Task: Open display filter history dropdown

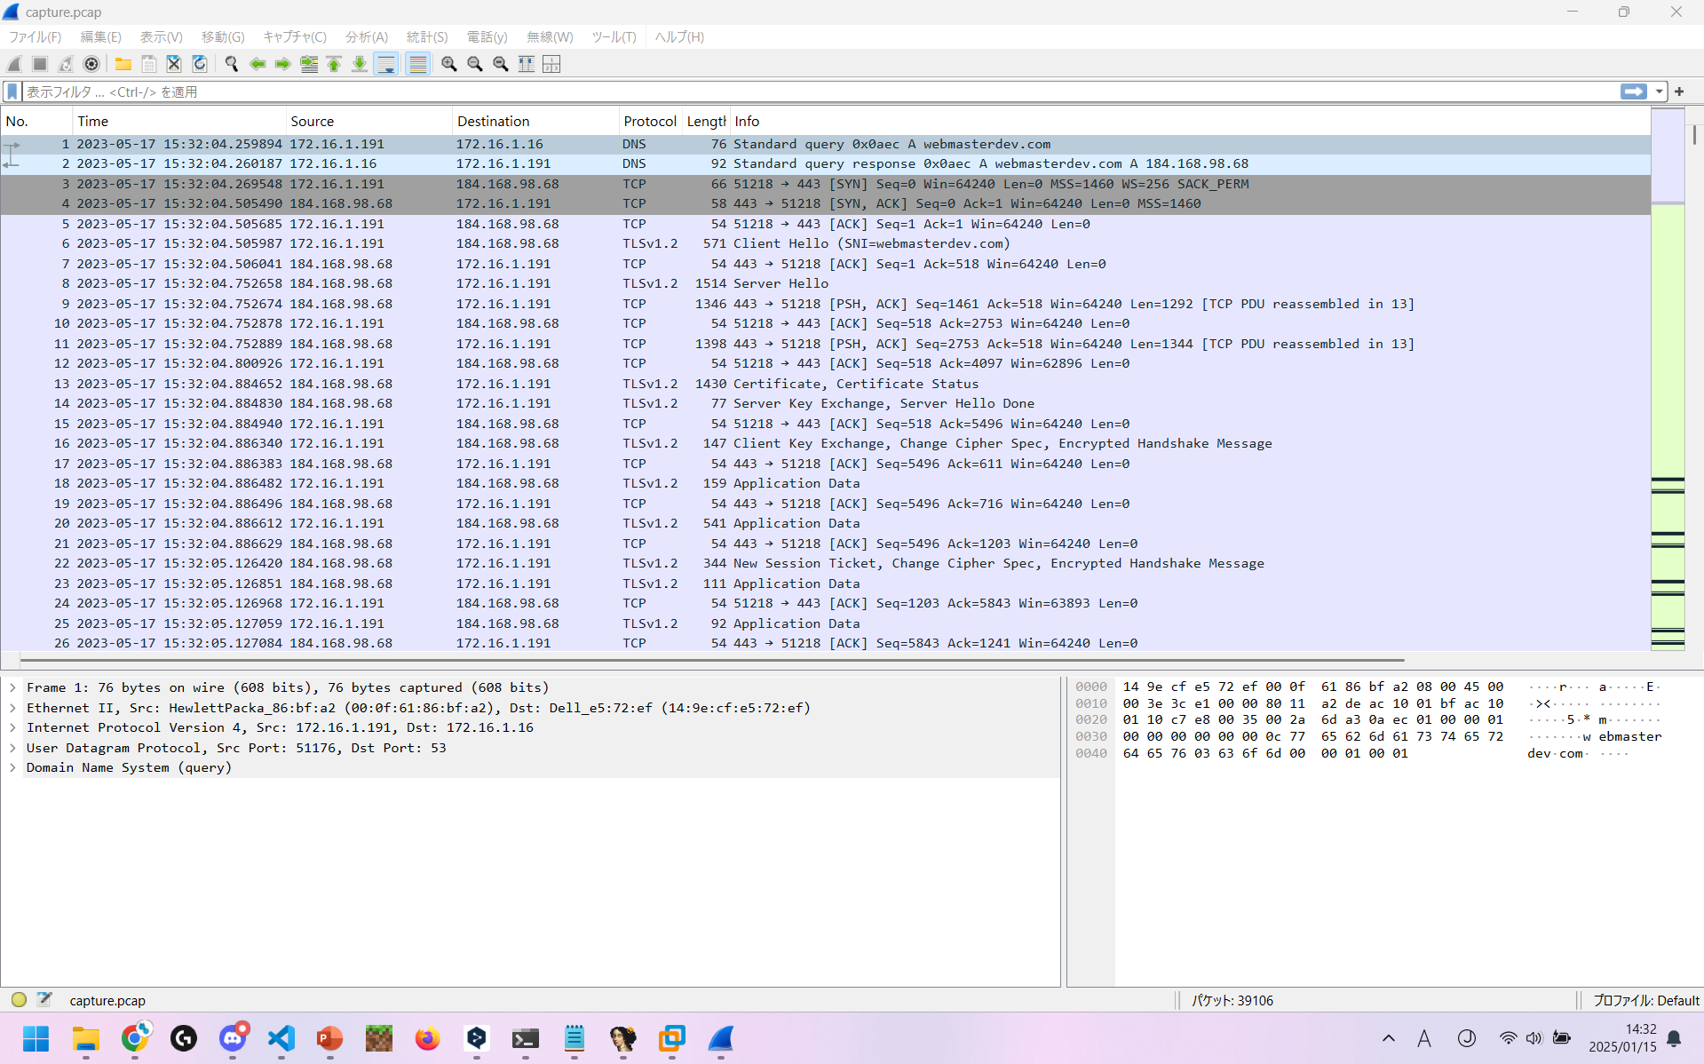Action: coord(1658,91)
